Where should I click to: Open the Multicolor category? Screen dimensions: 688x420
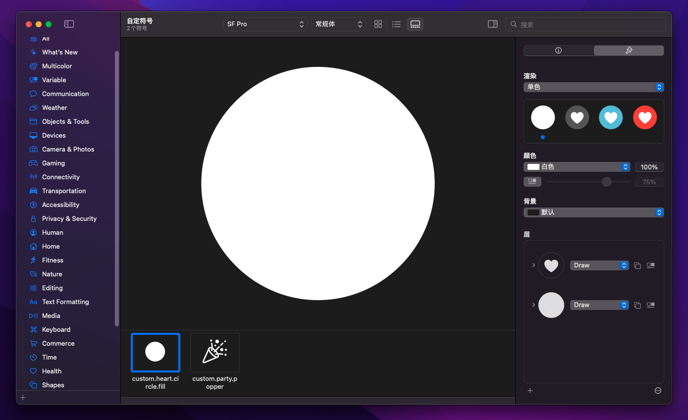click(x=57, y=66)
